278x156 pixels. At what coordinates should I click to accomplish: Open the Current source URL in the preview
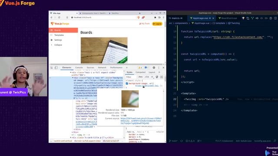tap(141, 121)
